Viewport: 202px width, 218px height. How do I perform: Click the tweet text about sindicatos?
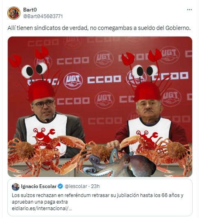click(x=99, y=28)
